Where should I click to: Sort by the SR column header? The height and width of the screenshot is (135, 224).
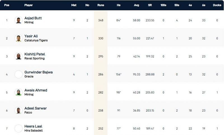[x=150, y=5]
